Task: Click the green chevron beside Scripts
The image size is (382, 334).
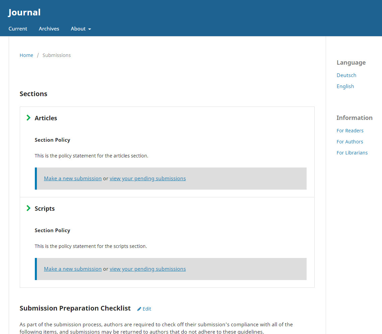Action: point(28,208)
